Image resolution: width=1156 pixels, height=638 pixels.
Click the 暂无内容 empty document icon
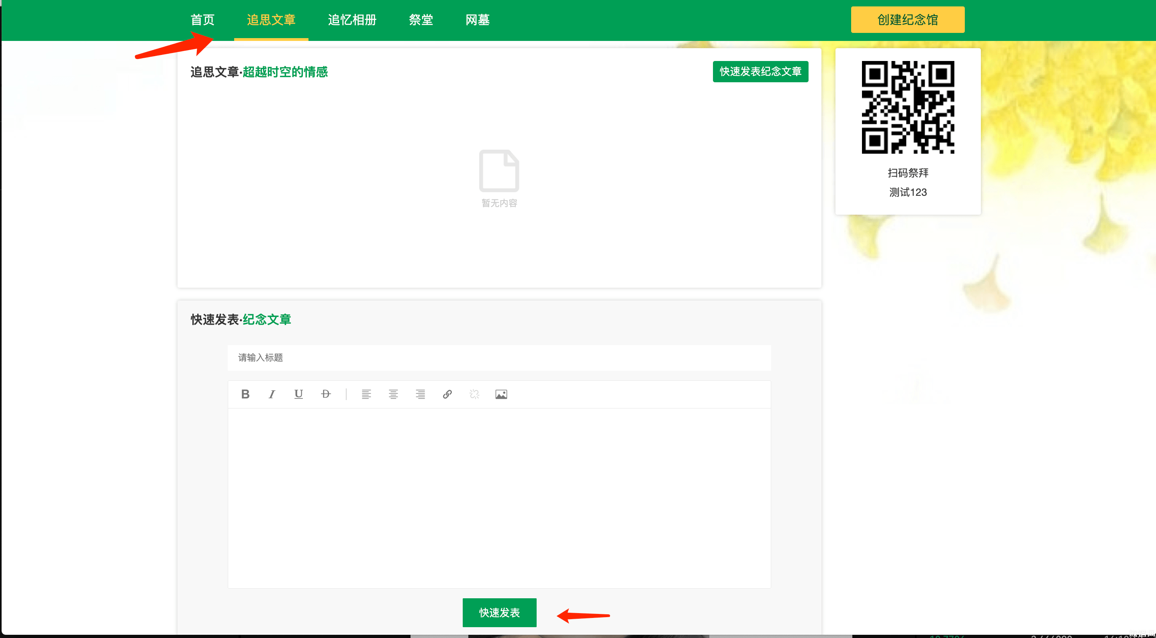499,171
